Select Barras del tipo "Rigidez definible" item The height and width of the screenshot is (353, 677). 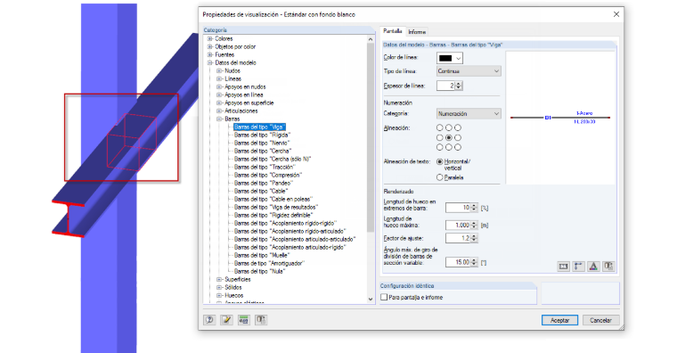(273, 215)
